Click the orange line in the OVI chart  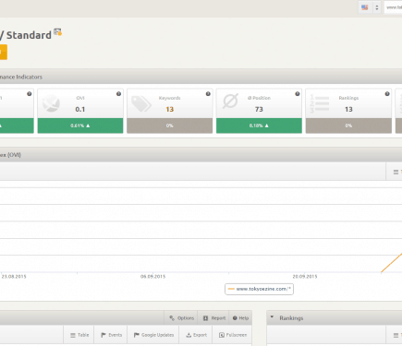point(392,263)
